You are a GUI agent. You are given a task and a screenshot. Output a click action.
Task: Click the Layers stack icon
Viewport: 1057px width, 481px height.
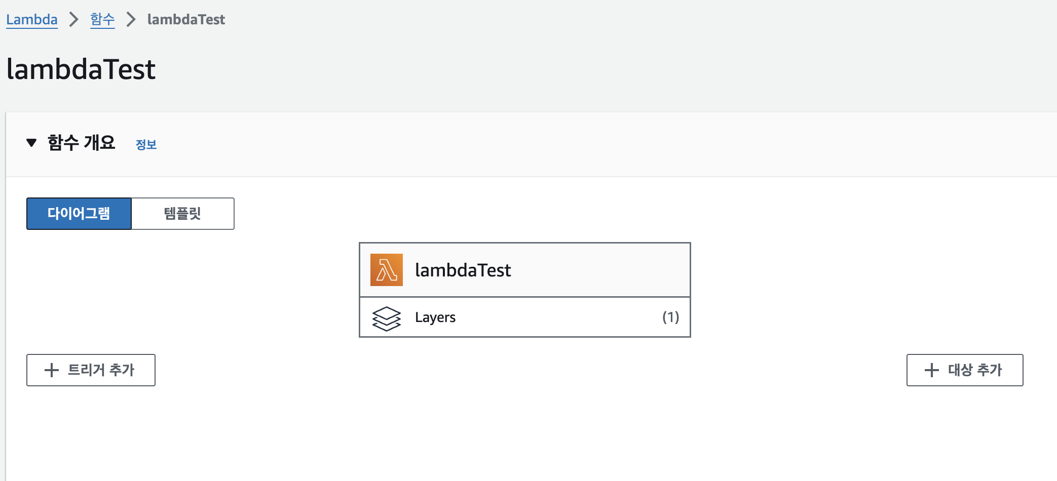click(386, 318)
